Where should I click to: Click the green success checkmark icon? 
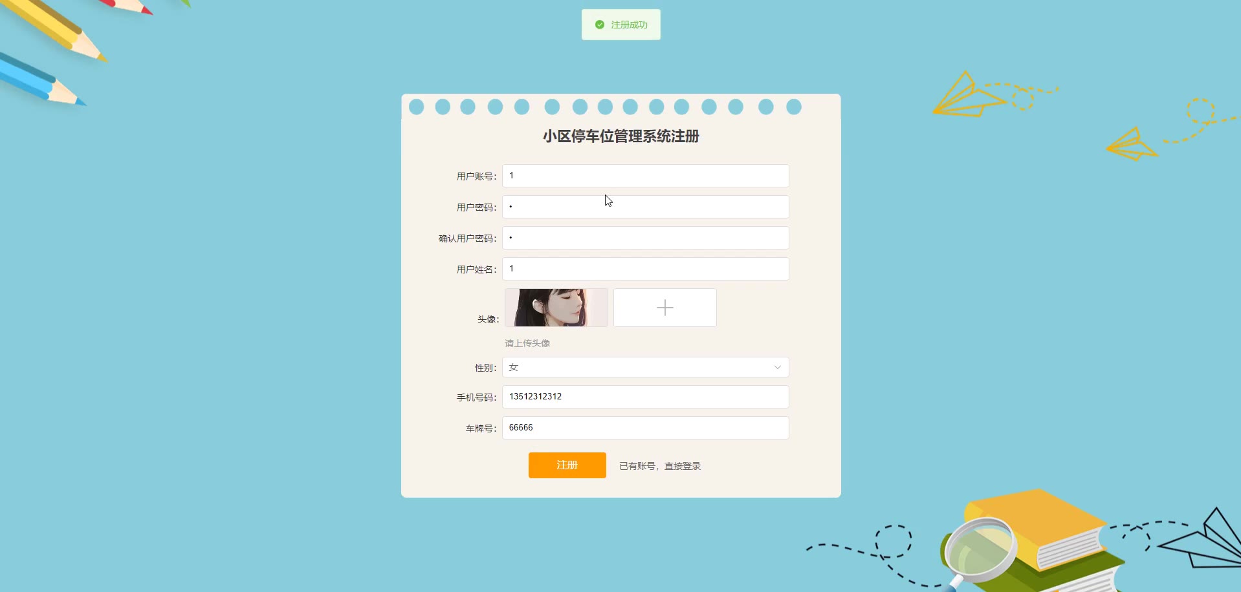tap(600, 25)
